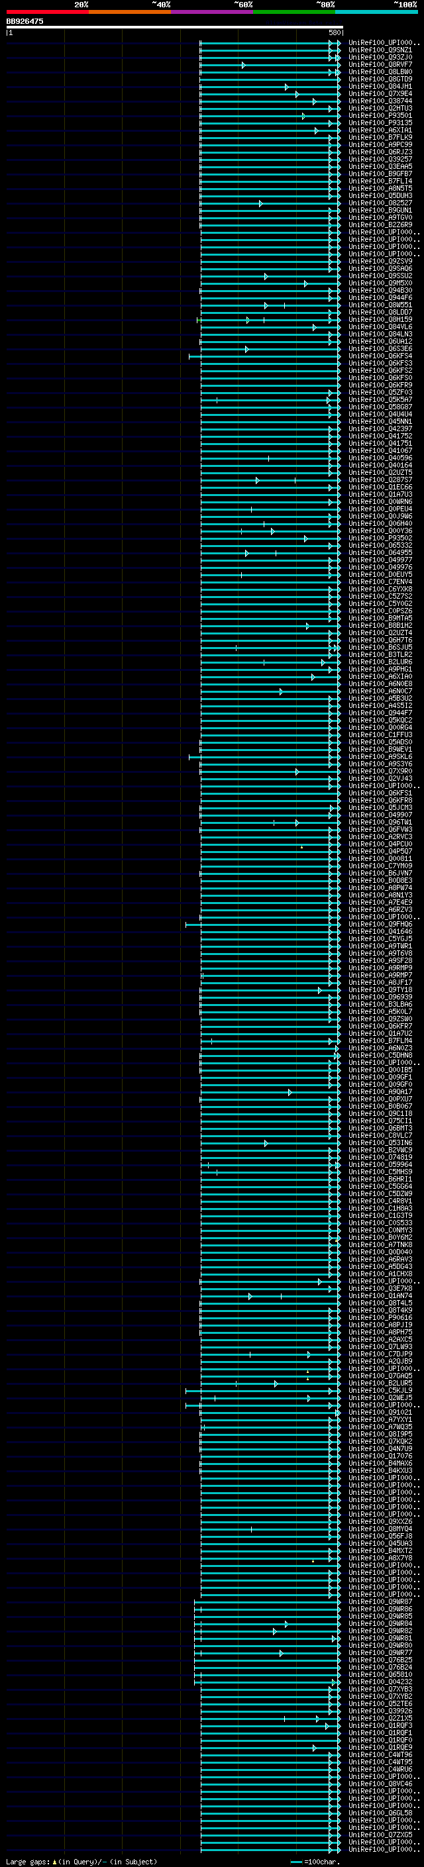This screenshot has width=424, height=1867.
Task: Select the hit UniRef100_Q5ZF03
Action: (380, 393)
